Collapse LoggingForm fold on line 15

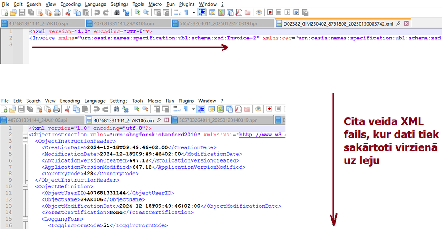(x=25, y=219)
